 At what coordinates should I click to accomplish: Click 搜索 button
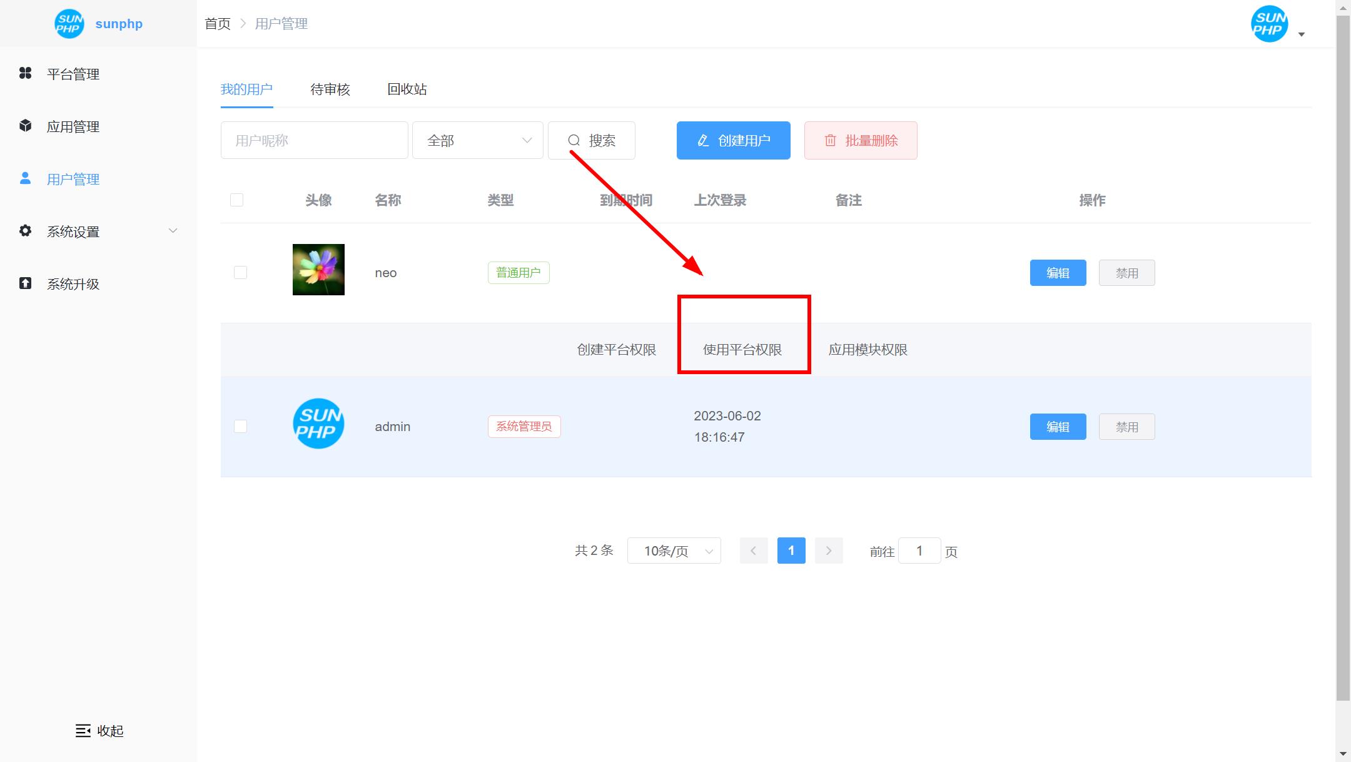tap(592, 141)
